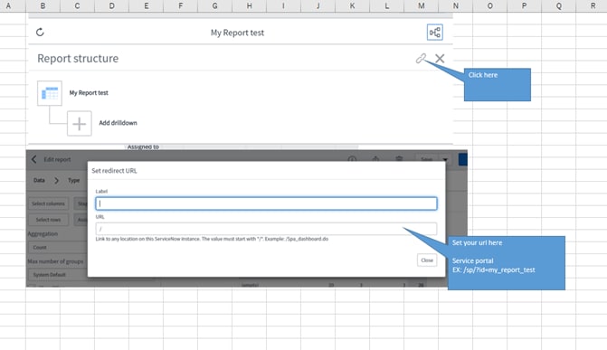
Task: Click the Assigned to column text
Action: [x=143, y=147]
